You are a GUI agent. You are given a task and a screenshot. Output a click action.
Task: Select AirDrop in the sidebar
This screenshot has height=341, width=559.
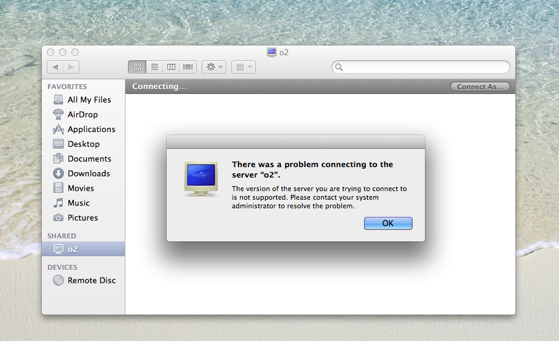pyautogui.click(x=84, y=114)
